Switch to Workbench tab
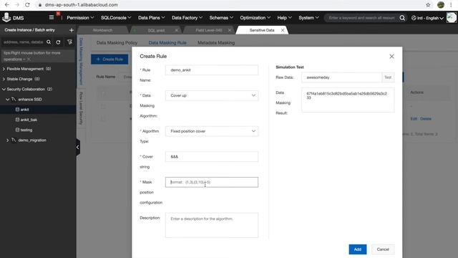 click(x=102, y=30)
